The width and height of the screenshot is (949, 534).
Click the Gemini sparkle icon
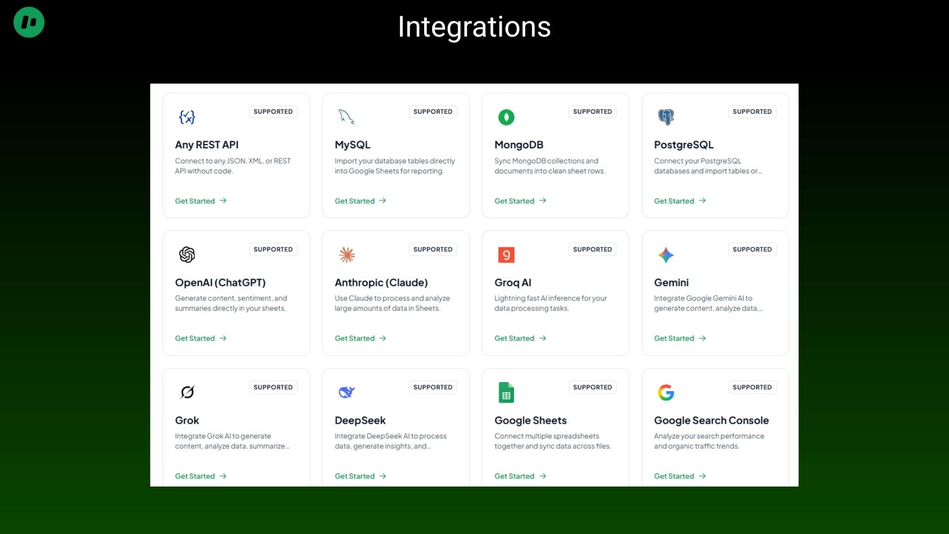[x=666, y=255]
